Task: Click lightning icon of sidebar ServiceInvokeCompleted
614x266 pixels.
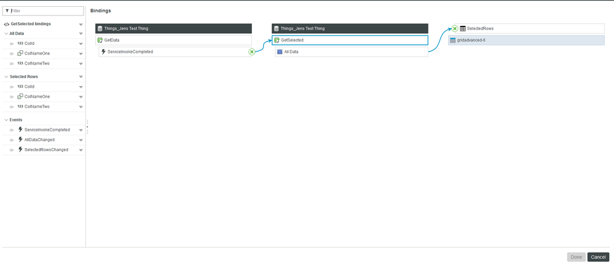Action: click(20, 130)
